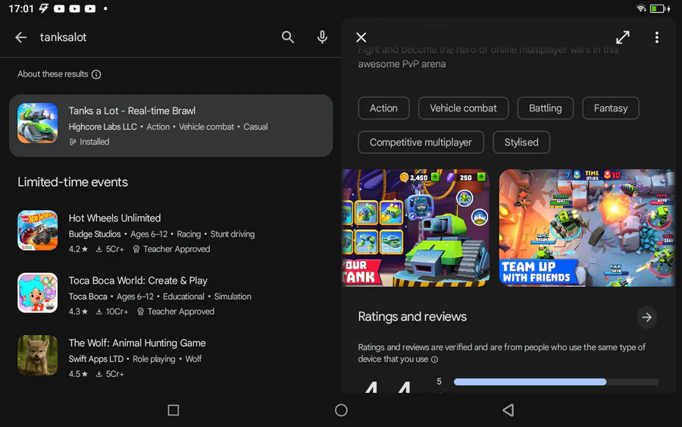The width and height of the screenshot is (682, 427).
Task: Select the Stylised tag chip
Action: 521,143
